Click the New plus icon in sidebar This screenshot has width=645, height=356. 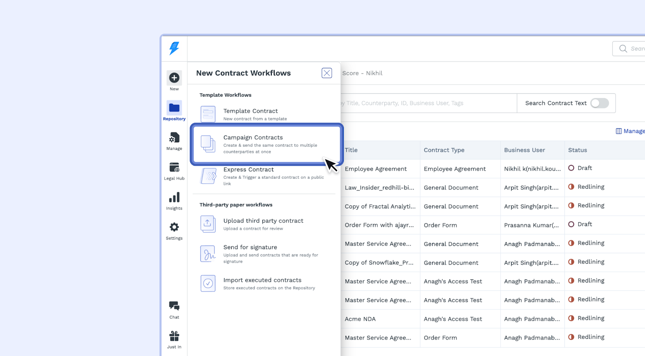(x=174, y=78)
